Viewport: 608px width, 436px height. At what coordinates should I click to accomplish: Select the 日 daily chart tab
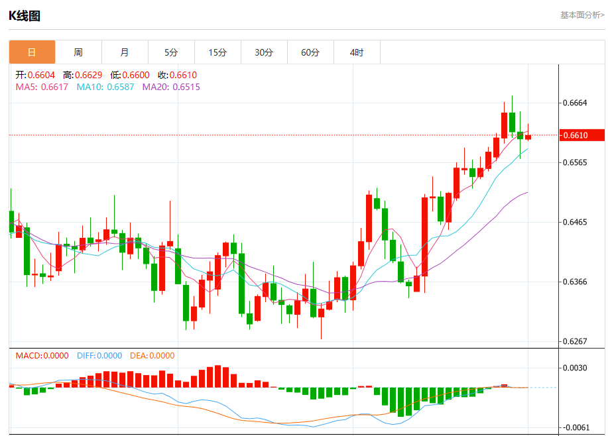(x=32, y=52)
